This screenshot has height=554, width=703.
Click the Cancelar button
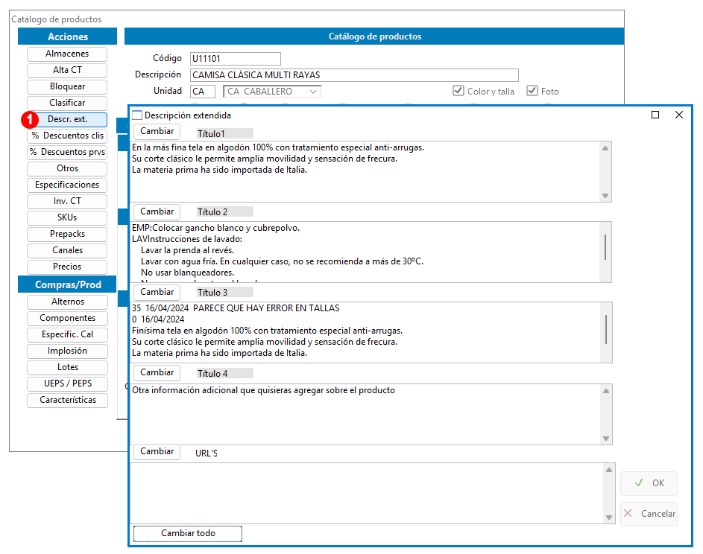click(x=649, y=514)
